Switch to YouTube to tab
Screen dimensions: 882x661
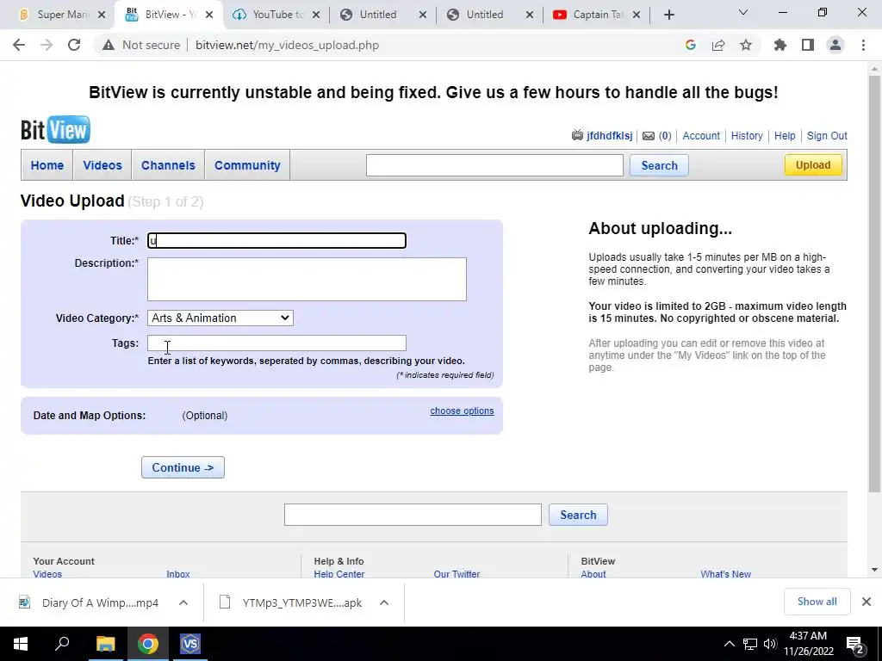(276, 15)
